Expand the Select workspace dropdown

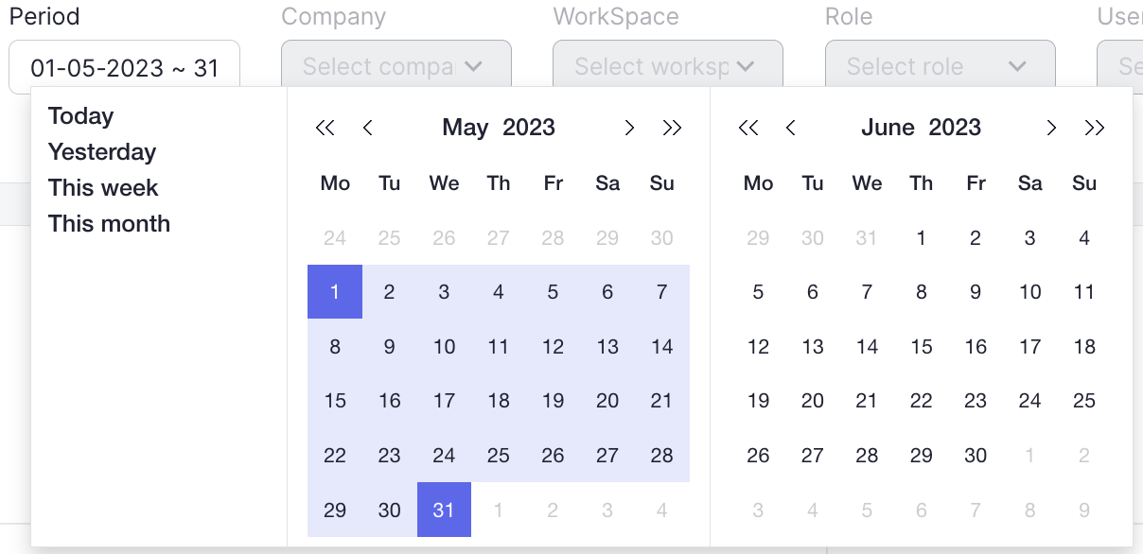[x=667, y=66]
